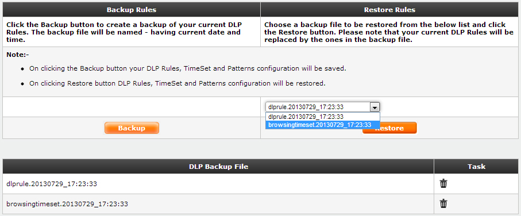Viewport: 521px width, 216px height.
Task: Select the browsingtimeset row in backup table
Action: pyautogui.click(x=218, y=204)
